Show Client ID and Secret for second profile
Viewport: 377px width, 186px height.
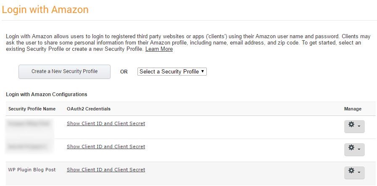(106, 147)
